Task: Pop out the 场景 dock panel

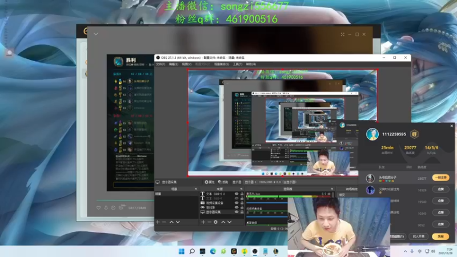Action: coord(196,189)
